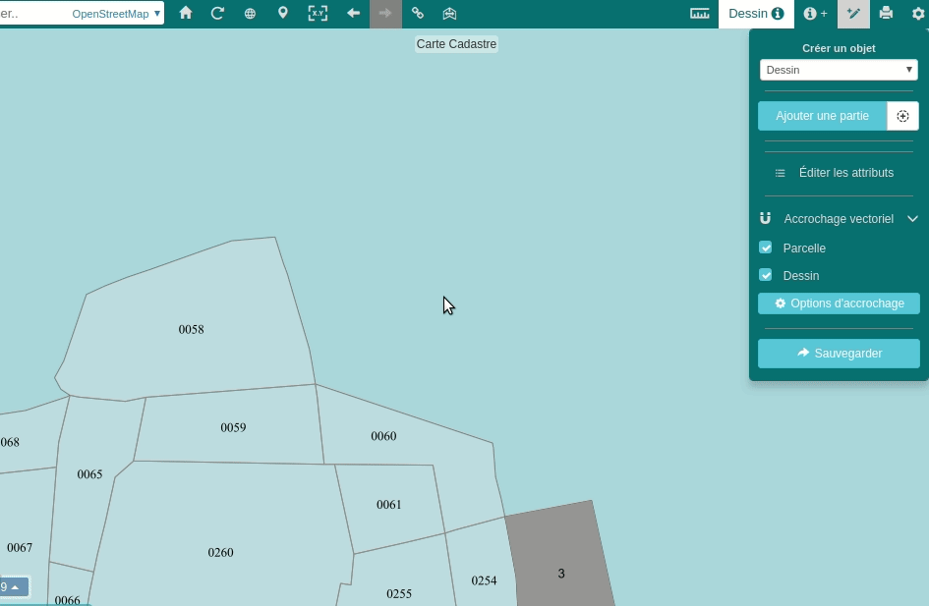
Task: Zoom to full extent with the globe icon
Action: point(250,13)
